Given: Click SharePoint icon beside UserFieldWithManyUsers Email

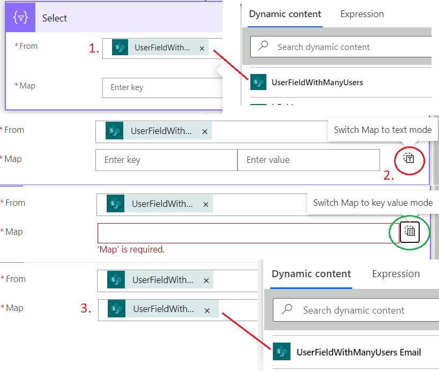Looking at the screenshot, I should 281,351.
